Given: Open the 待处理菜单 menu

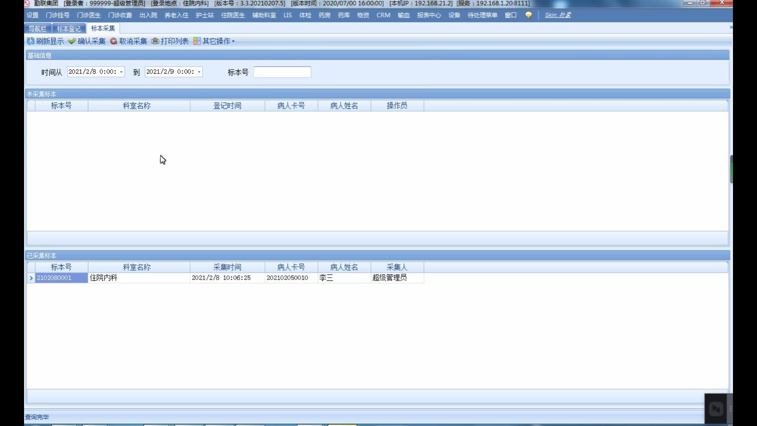Looking at the screenshot, I should (483, 15).
